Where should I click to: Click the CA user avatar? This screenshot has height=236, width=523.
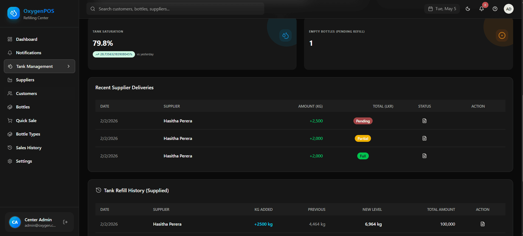[x=15, y=222]
